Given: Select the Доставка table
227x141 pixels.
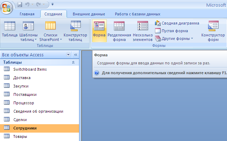Looking at the screenshot, I should pyautogui.click(x=39, y=78).
